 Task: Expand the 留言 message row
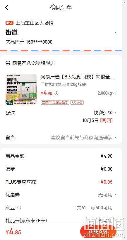(x=61, y=137)
